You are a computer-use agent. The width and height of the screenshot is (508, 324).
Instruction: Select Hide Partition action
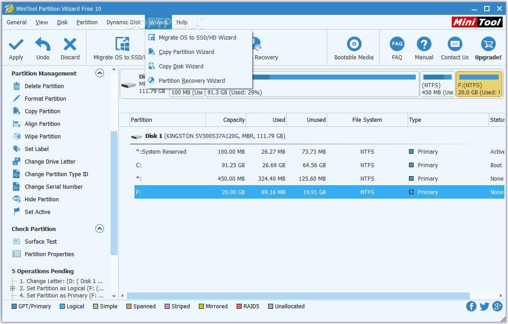42,200
